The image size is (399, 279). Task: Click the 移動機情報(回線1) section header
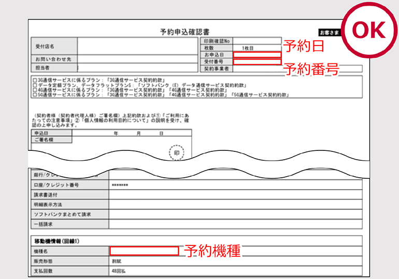[196, 241]
